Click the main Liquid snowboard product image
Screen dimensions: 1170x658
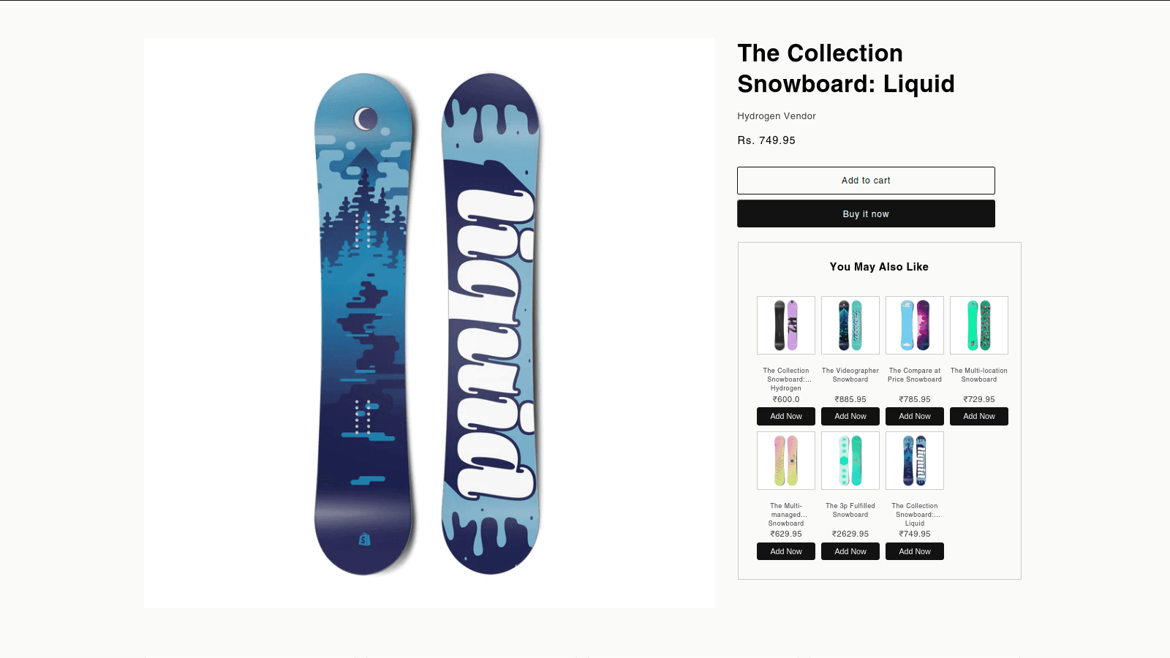click(429, 323)
